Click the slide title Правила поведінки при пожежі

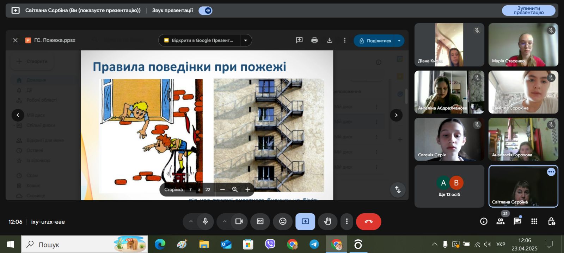(x=189, y=66)
